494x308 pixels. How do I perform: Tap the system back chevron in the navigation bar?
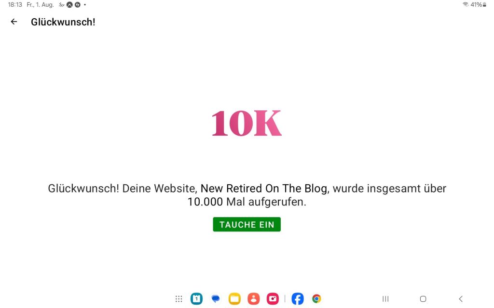(461, 298)
